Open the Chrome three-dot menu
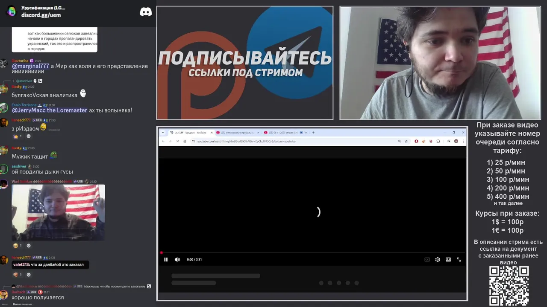The width and height of the screenshot is (547, 307). tap(463, 141)
